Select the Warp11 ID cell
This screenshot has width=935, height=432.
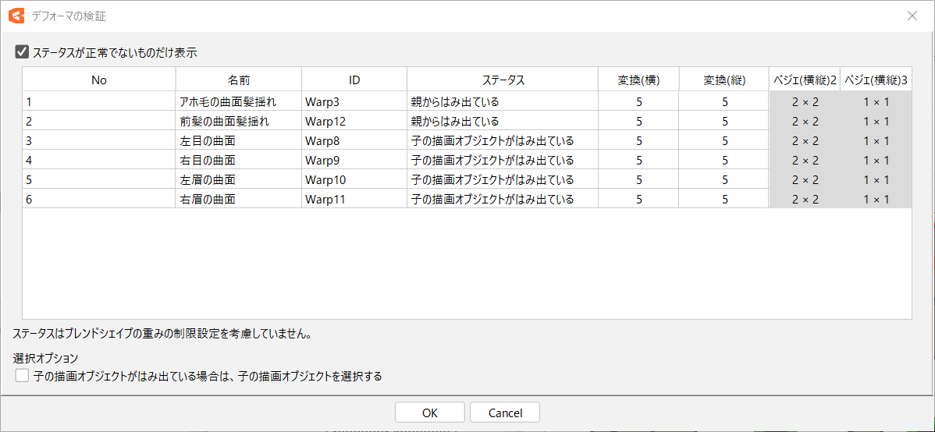[327, 199]
